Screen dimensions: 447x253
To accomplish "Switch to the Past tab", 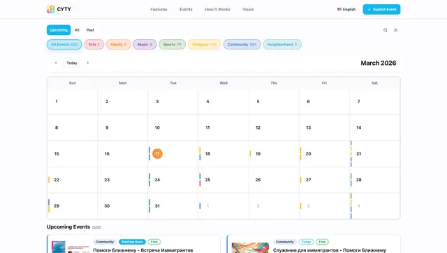I will click(90, 30).
